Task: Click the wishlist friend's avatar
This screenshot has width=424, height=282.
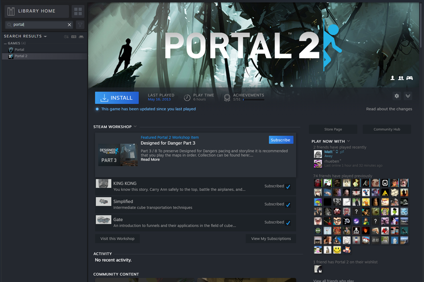Action: tap(318, 269)
